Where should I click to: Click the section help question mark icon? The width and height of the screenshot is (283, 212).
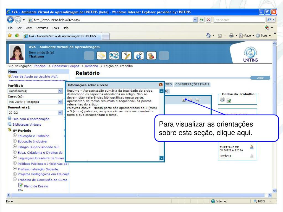coord(184,99)
